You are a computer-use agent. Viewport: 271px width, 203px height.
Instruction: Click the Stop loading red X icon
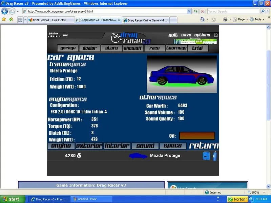(202, 11)
